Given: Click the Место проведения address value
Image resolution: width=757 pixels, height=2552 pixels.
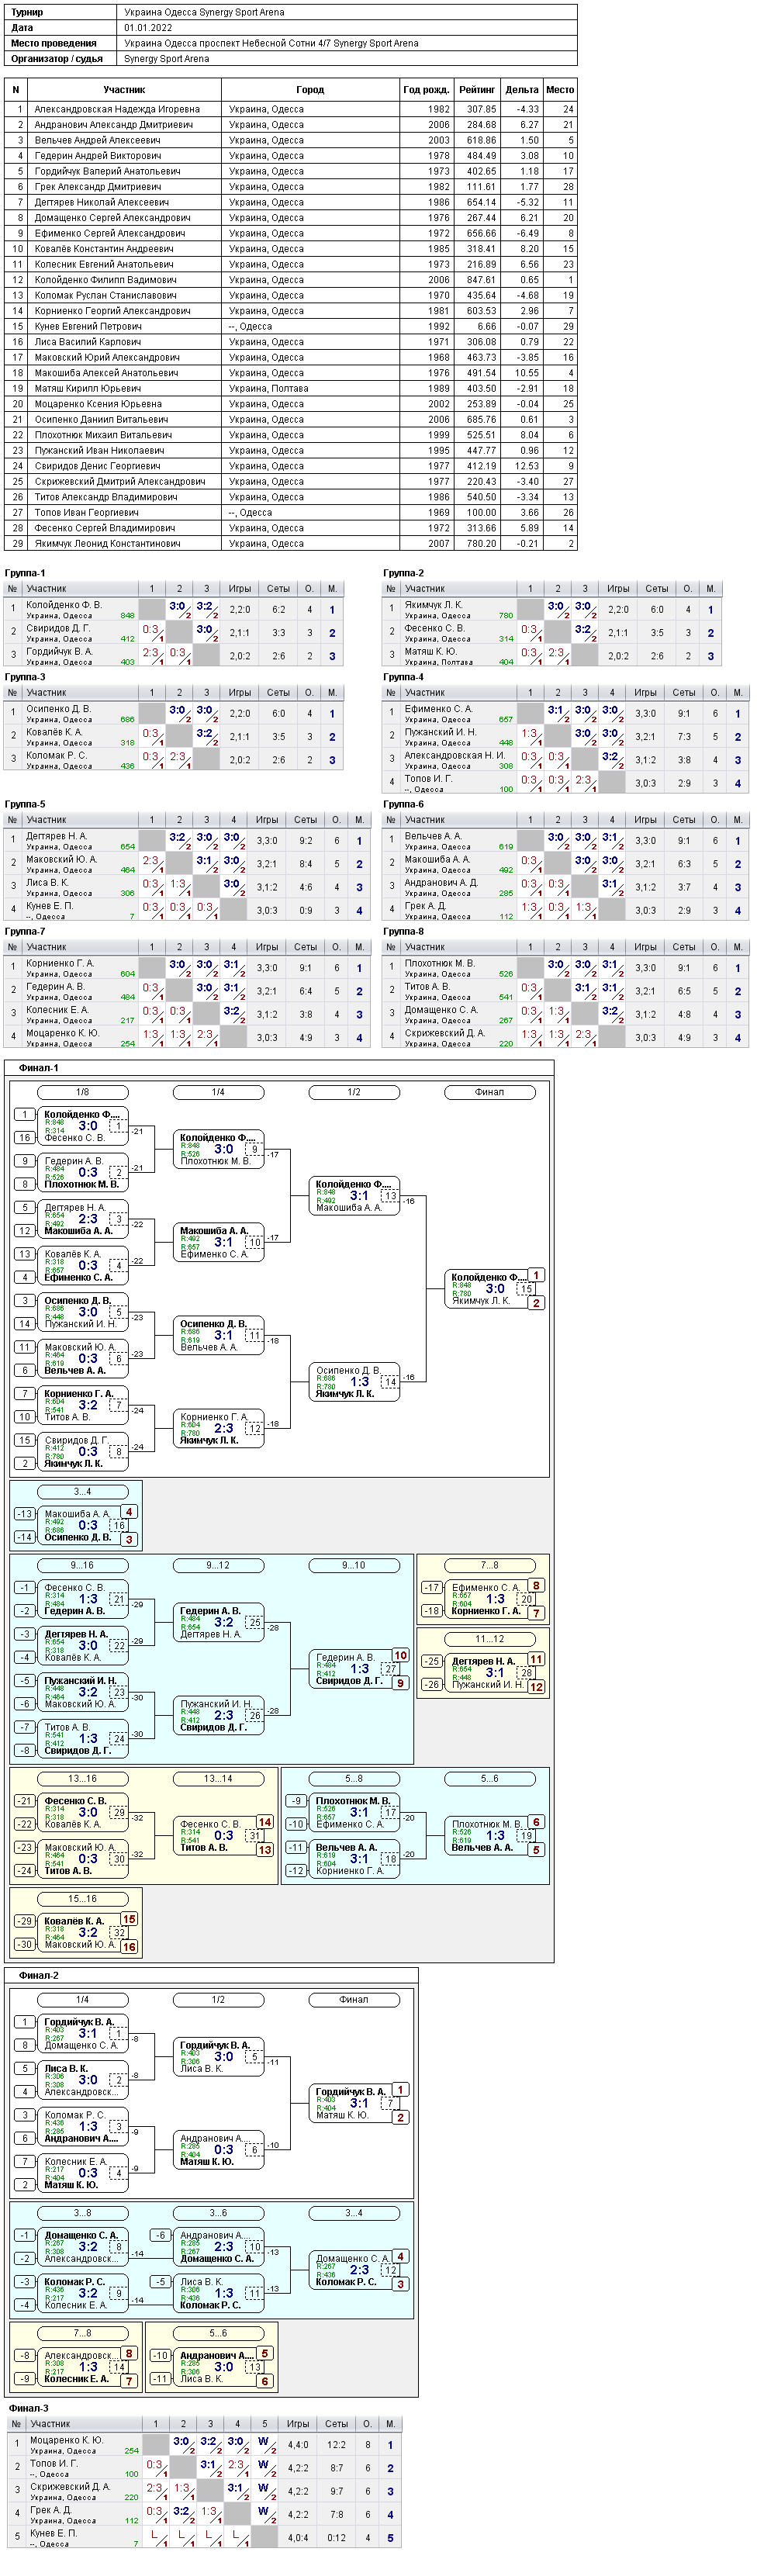Looking at the screenshot, I should (271, 43).
